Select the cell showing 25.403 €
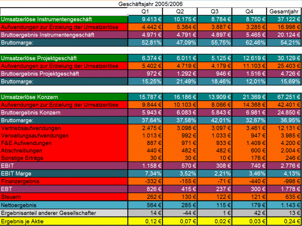This screenshot has height=226, width=302. point(284,66)
